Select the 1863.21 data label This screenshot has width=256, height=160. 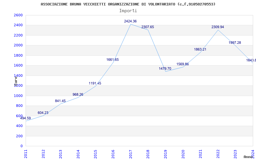[200, 49]
